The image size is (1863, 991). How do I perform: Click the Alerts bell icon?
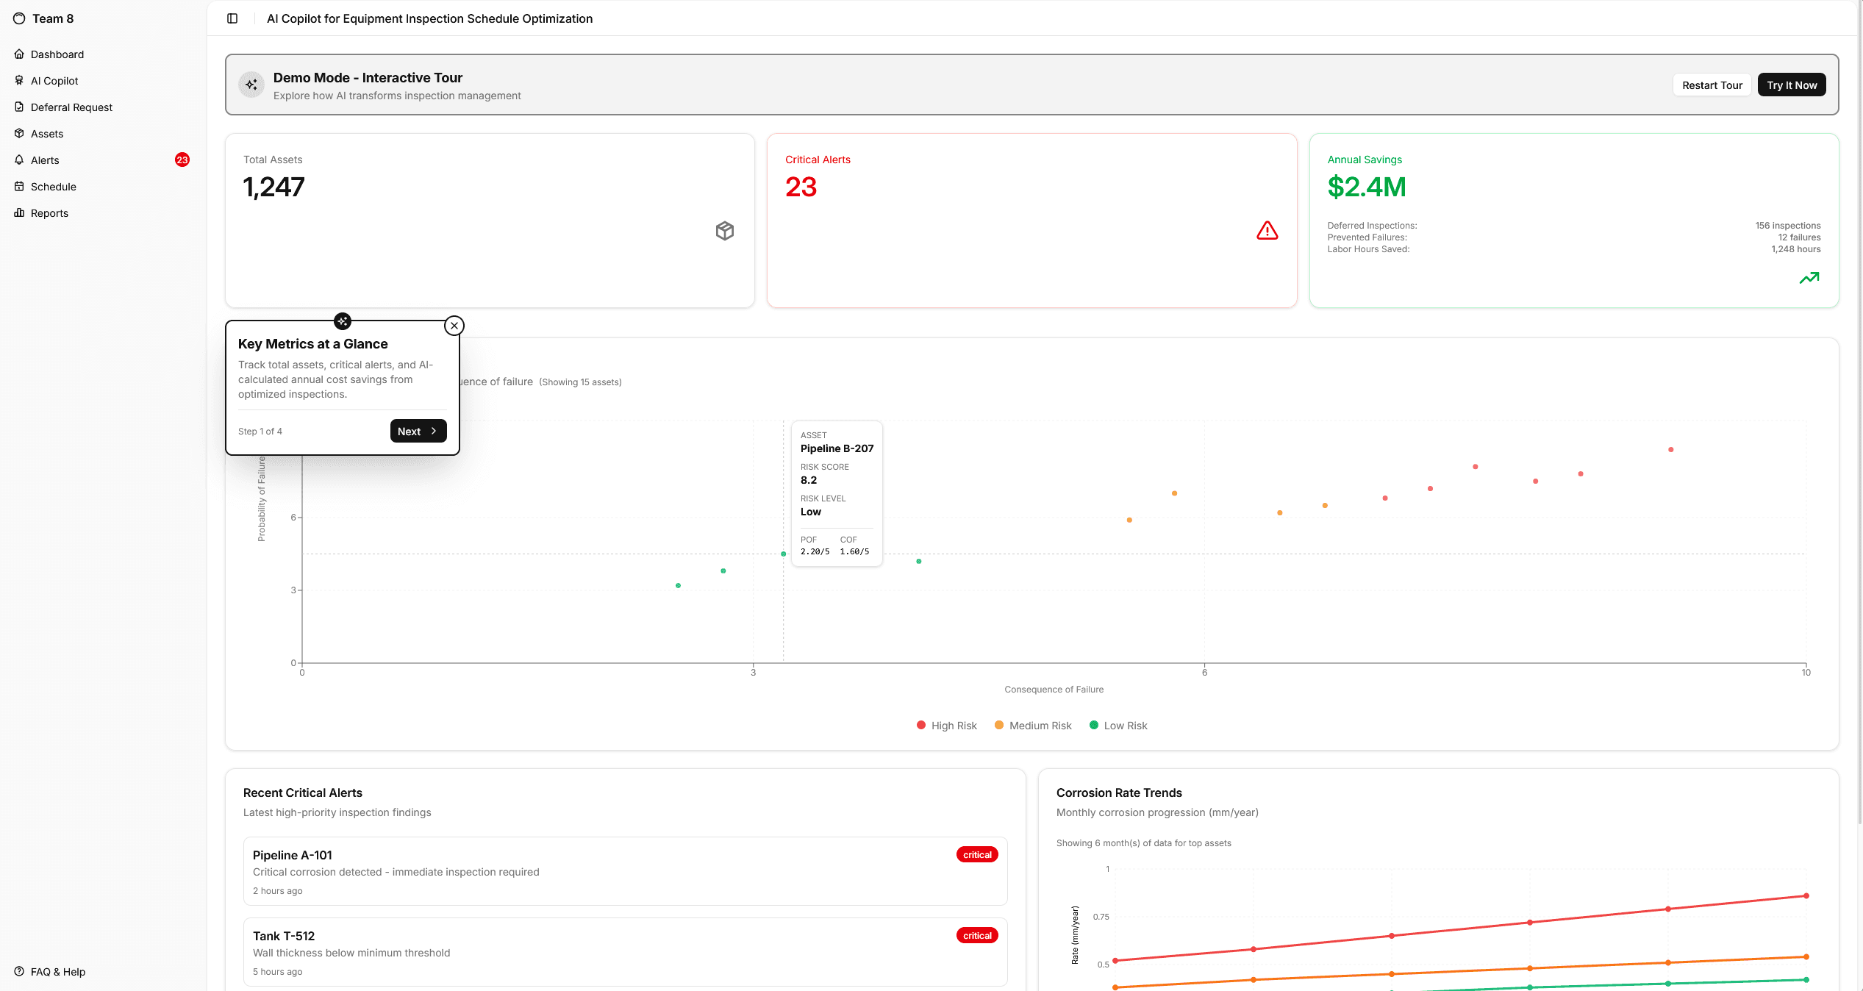click(x=19, y=160)
